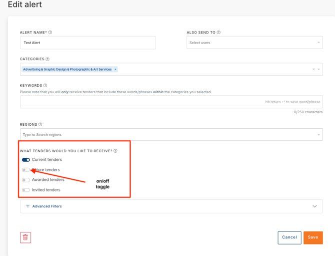
Task: Save the alert with Save button
Action: click(x=312, y=237)
